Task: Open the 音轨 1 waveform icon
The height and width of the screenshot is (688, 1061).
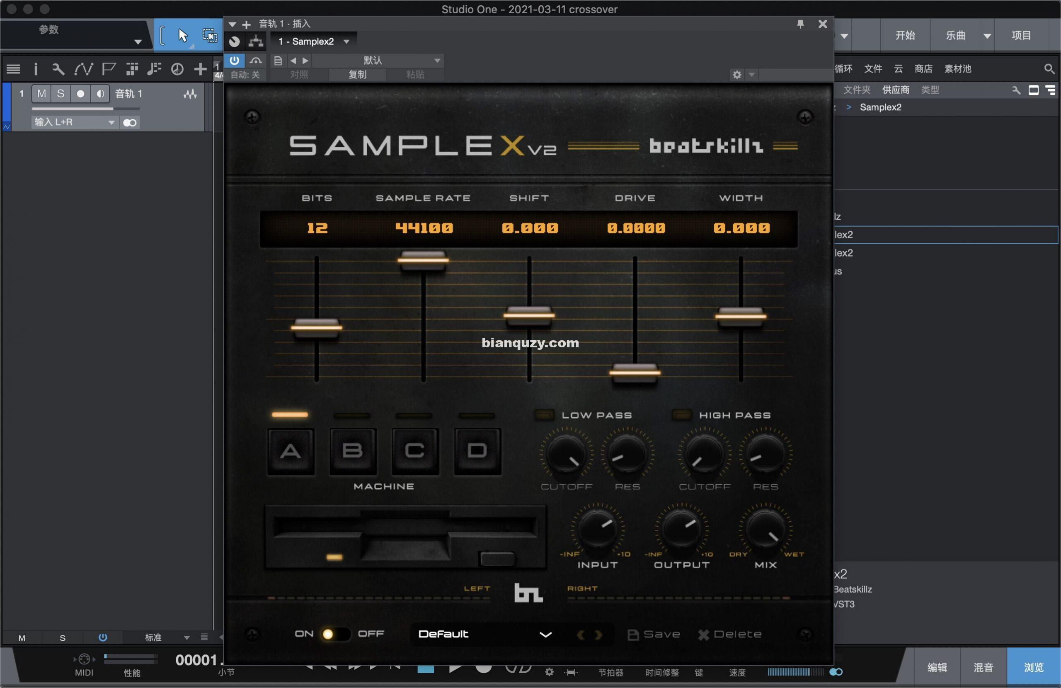Action: (190, 94)
